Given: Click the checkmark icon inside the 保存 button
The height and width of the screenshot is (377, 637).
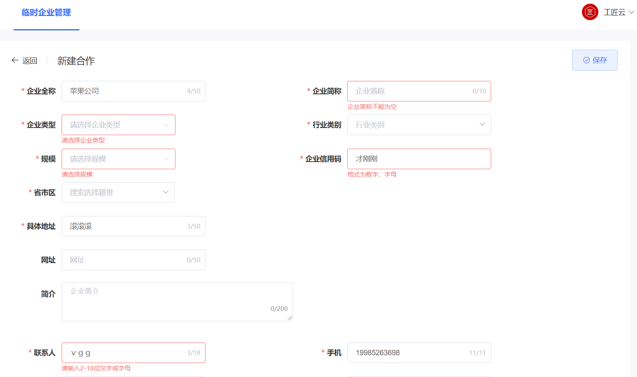Looking at the screenshot, I should 586,60.
